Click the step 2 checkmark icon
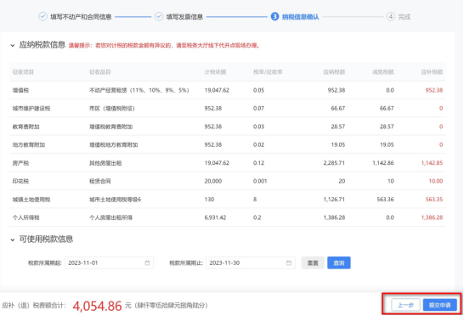The height and width of the screenshot is (316, 464). point(159,17)
